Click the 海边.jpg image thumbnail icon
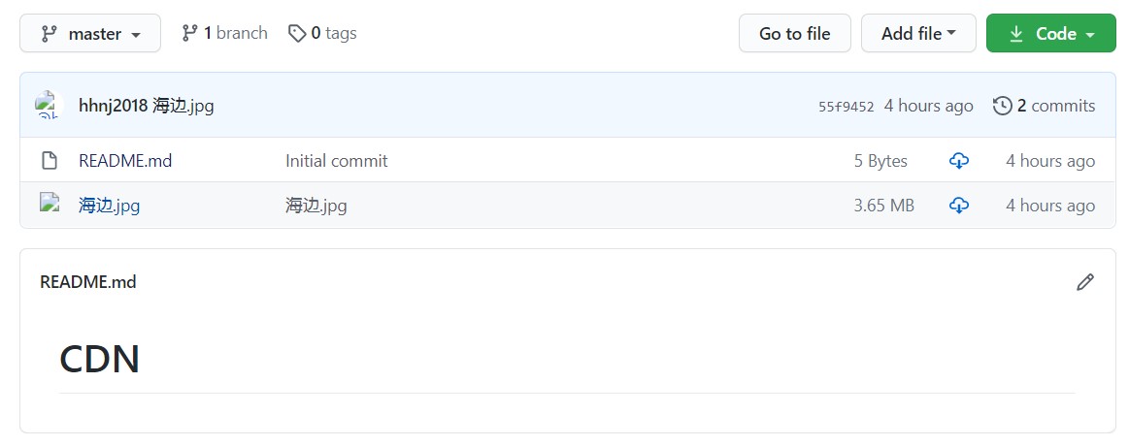Viewport: 1129px width, 446px height. coord(50,204)
